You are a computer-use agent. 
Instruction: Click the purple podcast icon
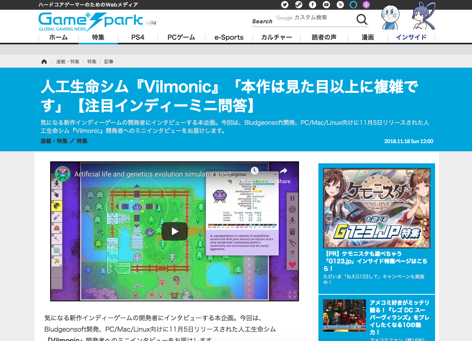coord(366,5)
